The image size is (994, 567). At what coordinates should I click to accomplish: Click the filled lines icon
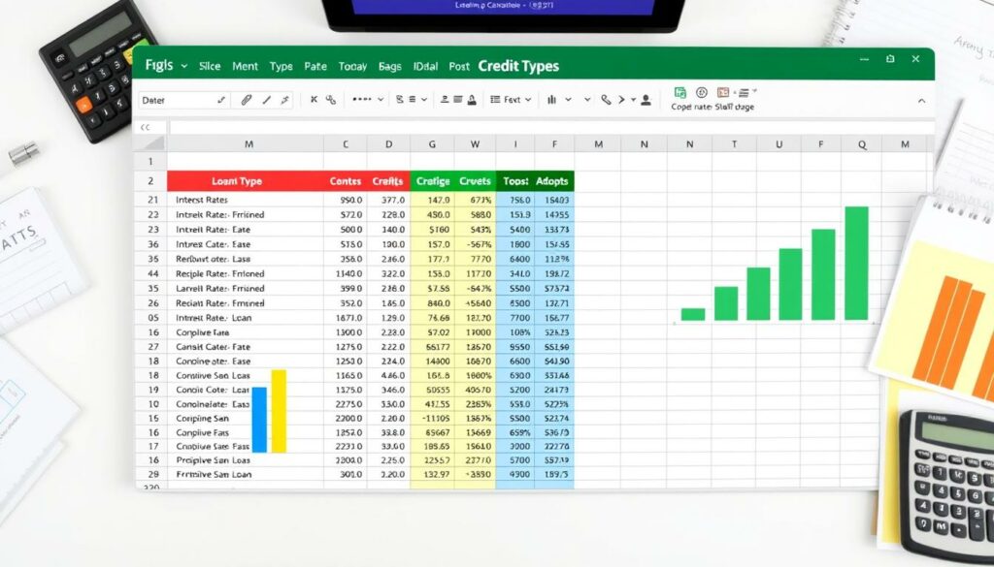click(x=458, y=100)
